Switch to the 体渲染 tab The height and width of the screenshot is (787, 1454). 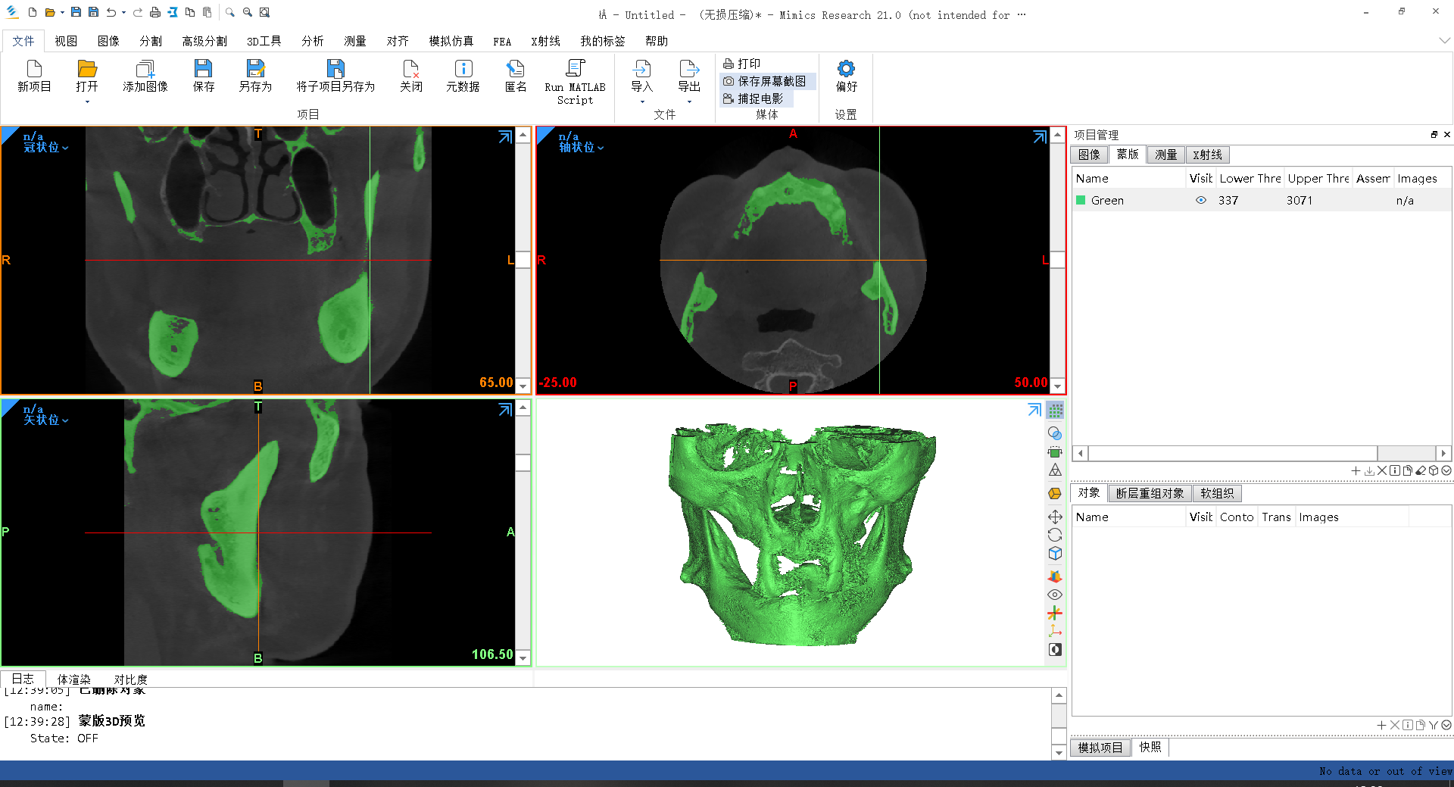(73, 679)
